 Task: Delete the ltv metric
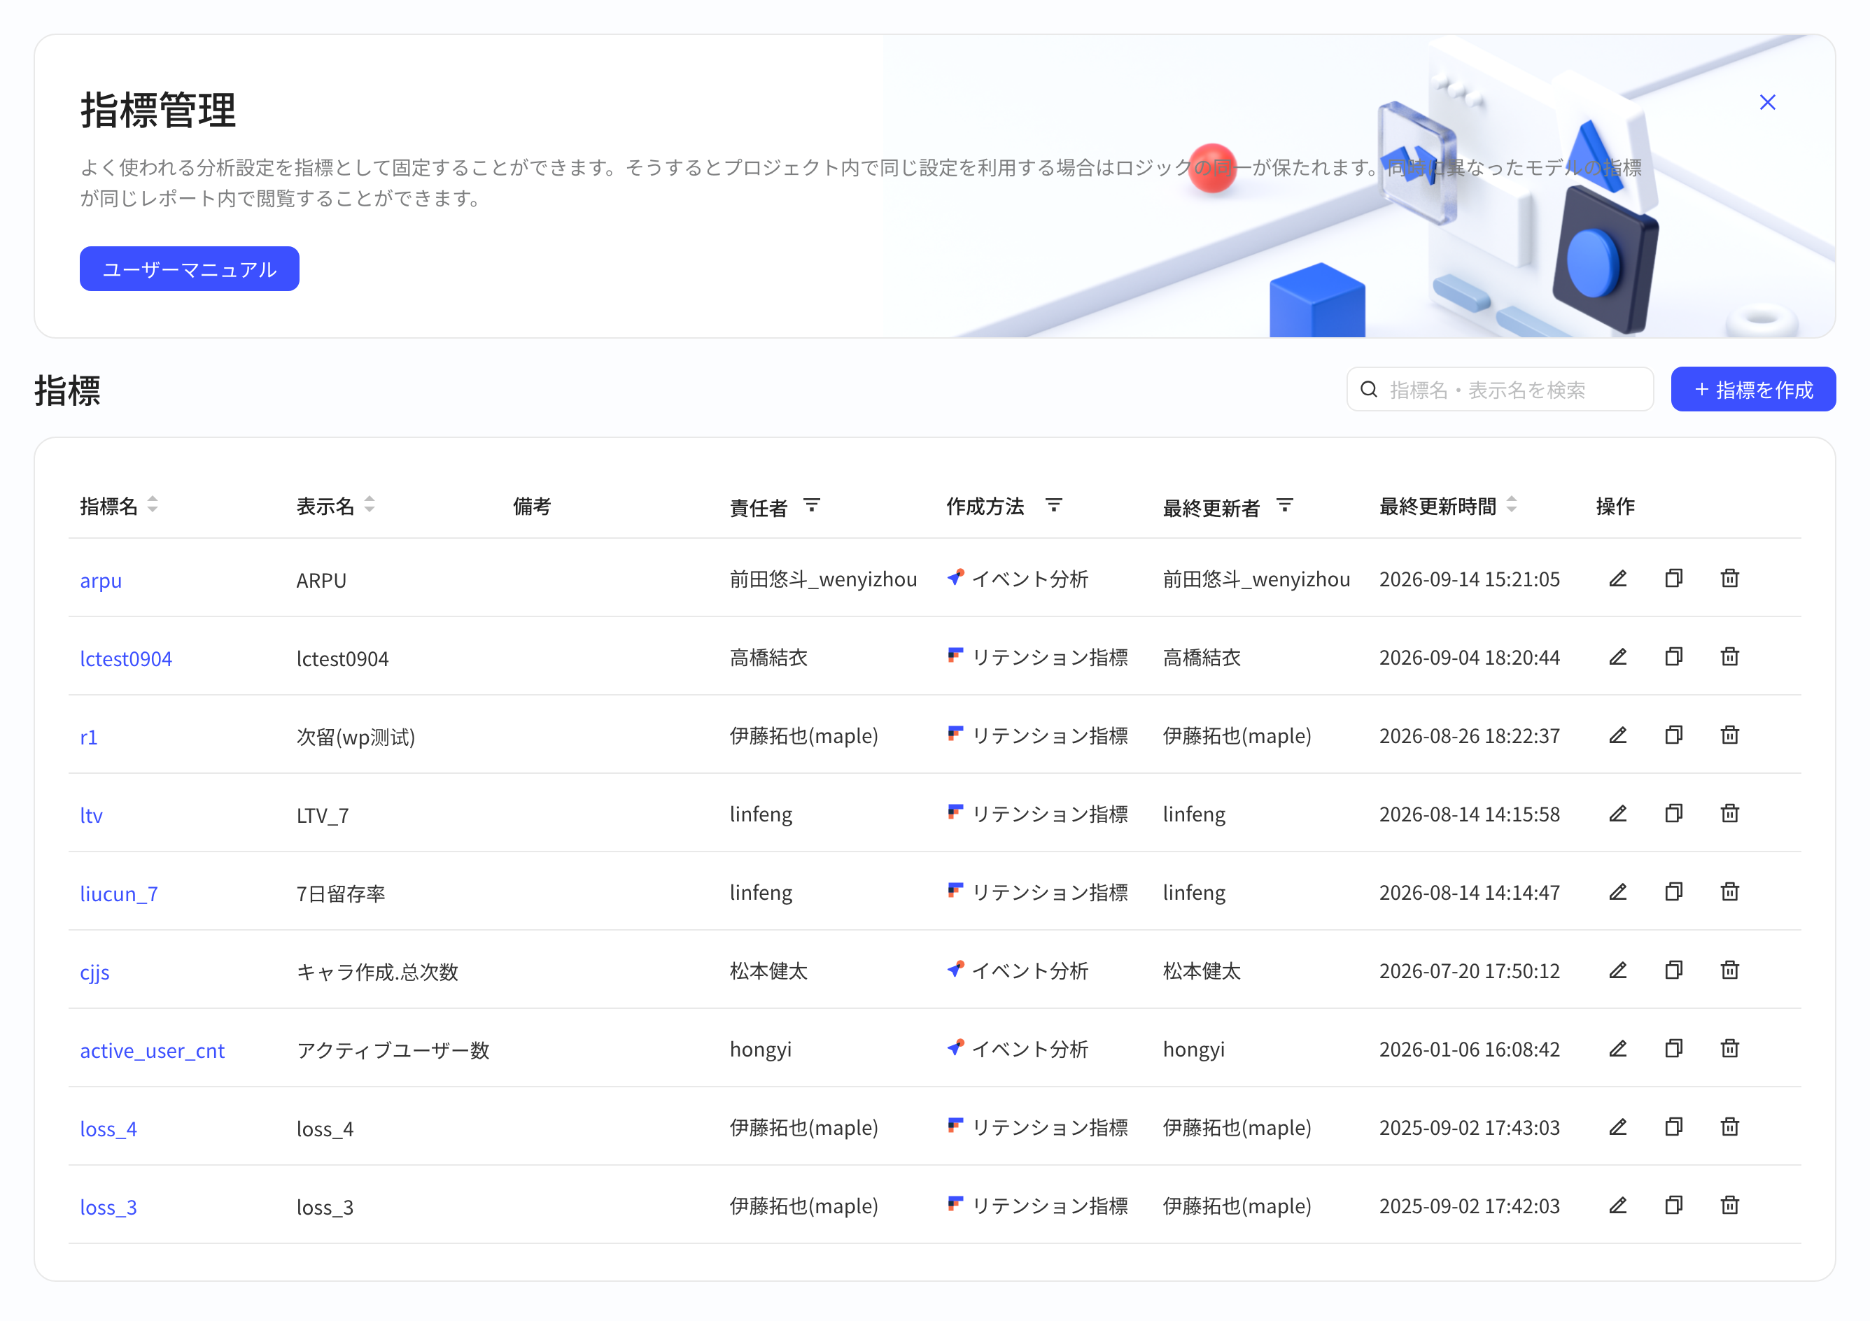coord(1730,813)
